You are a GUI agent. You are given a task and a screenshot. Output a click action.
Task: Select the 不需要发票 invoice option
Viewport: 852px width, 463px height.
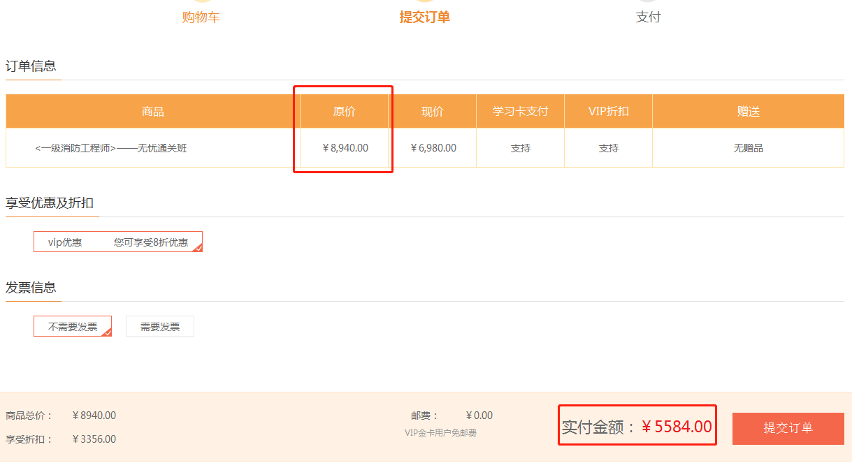73,326
